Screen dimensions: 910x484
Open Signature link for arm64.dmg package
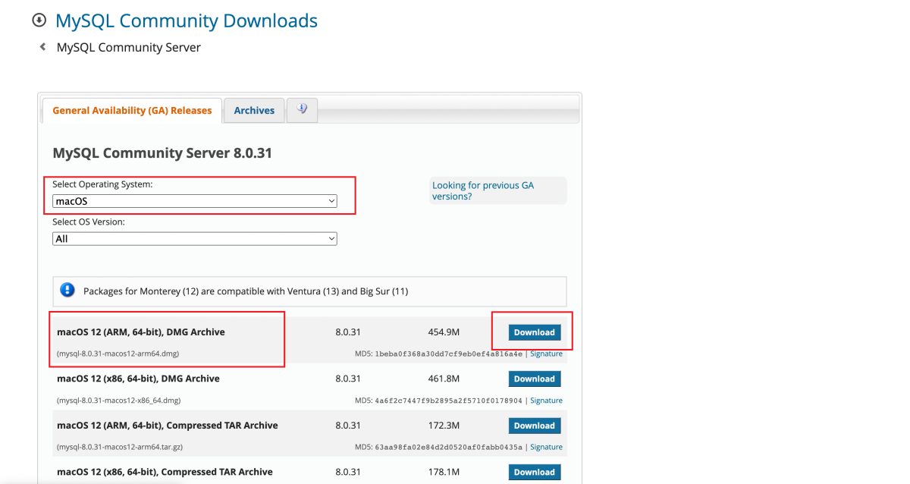pyautogui.click(x=546, y=354)
